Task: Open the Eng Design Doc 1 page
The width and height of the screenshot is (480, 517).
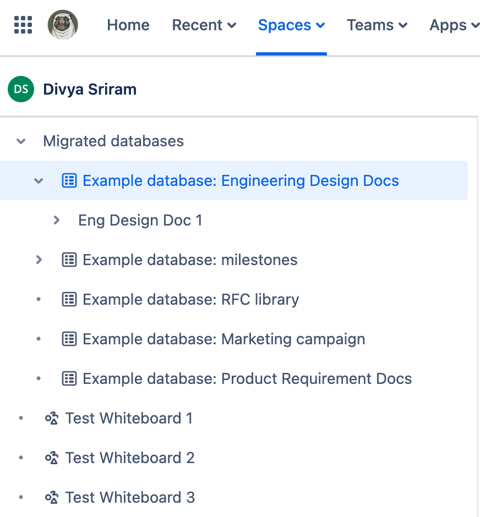Action: pyautogui.click(x=140, y=220)
